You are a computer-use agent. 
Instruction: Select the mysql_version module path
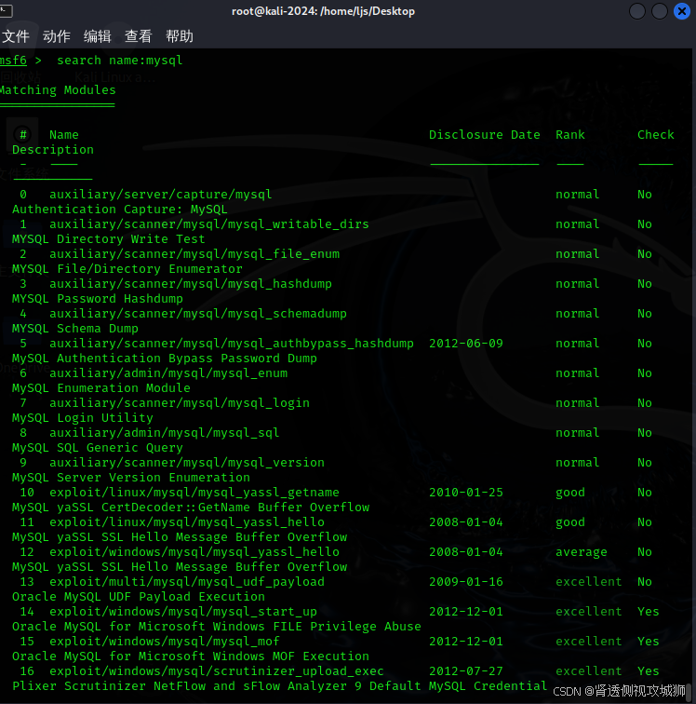coord(187,463)
